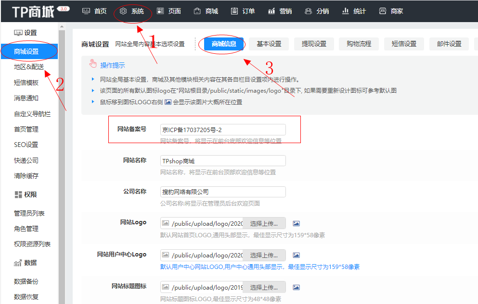This screenshot has width=478, height=304.
Task: Expand the 数据 sidebar section header
Action: [26, 263]
